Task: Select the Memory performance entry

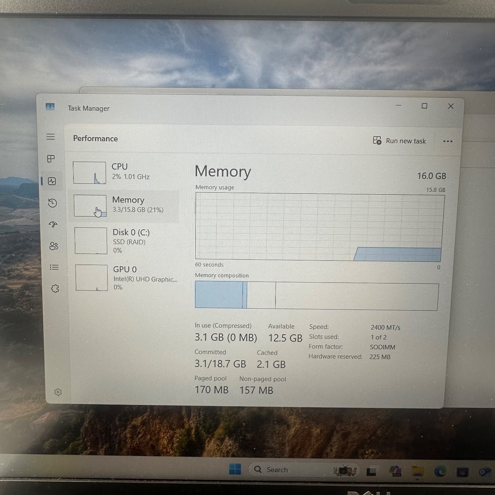Action: (125, 205)
